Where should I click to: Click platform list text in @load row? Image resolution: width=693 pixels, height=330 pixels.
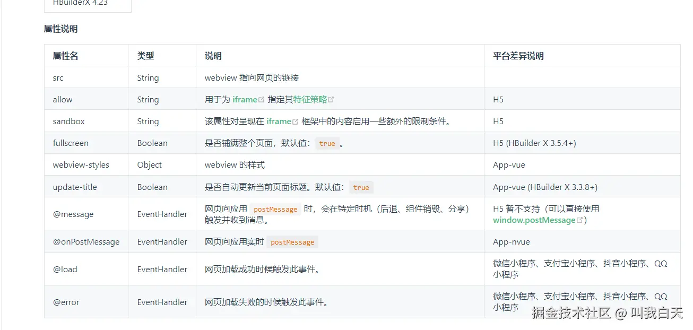(580, 269)
